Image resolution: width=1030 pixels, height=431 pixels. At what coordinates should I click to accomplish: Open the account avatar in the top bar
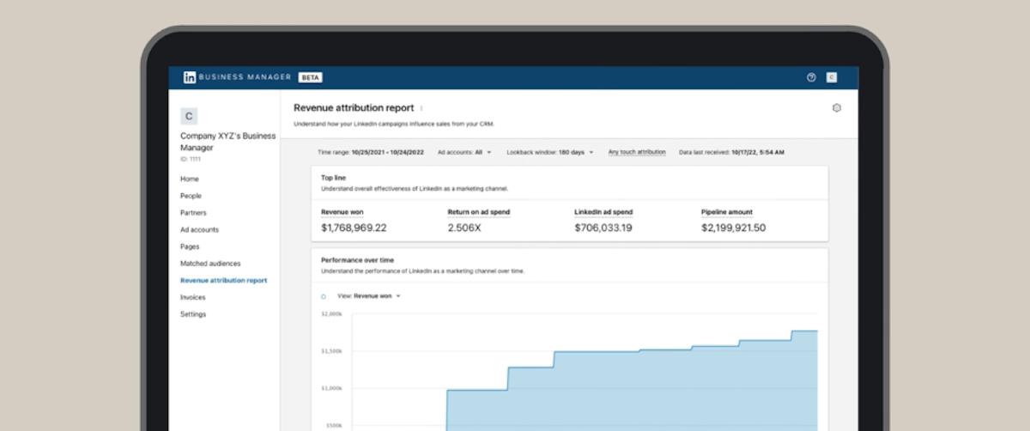coord(832,77)
